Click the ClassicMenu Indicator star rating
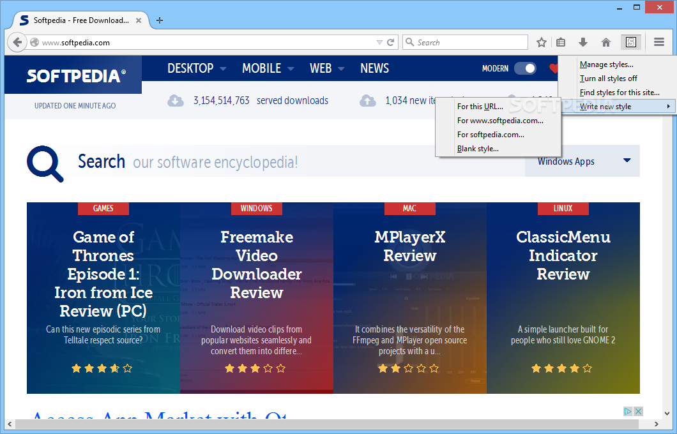 [x=561, y=368]
